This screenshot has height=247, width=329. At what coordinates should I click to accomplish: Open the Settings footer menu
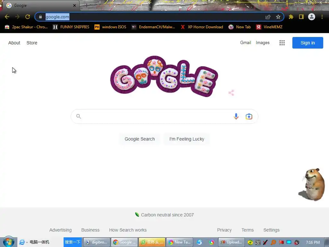click(x=271, y=230)
